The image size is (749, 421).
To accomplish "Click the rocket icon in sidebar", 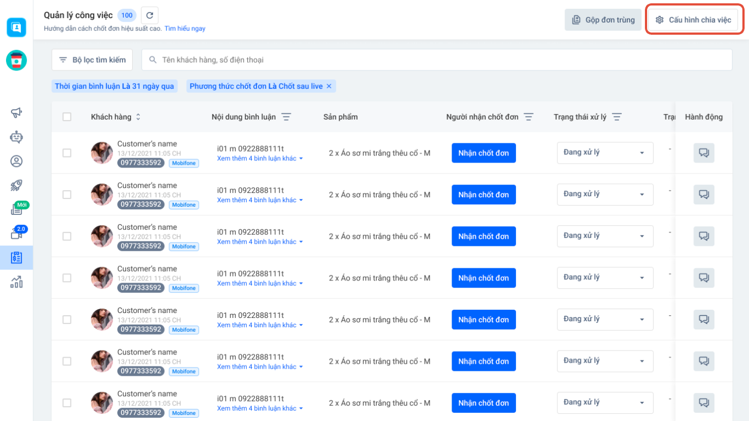I will pos(17,185).
